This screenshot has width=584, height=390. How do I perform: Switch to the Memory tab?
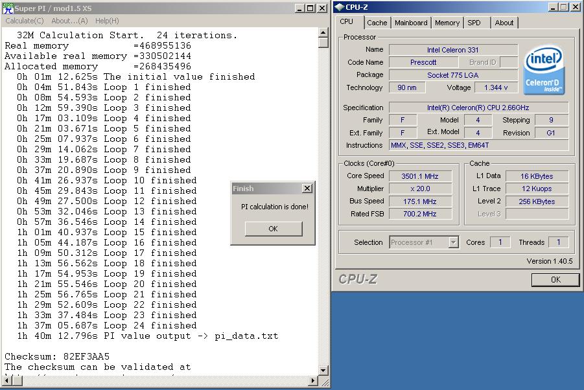pos(447,23)
